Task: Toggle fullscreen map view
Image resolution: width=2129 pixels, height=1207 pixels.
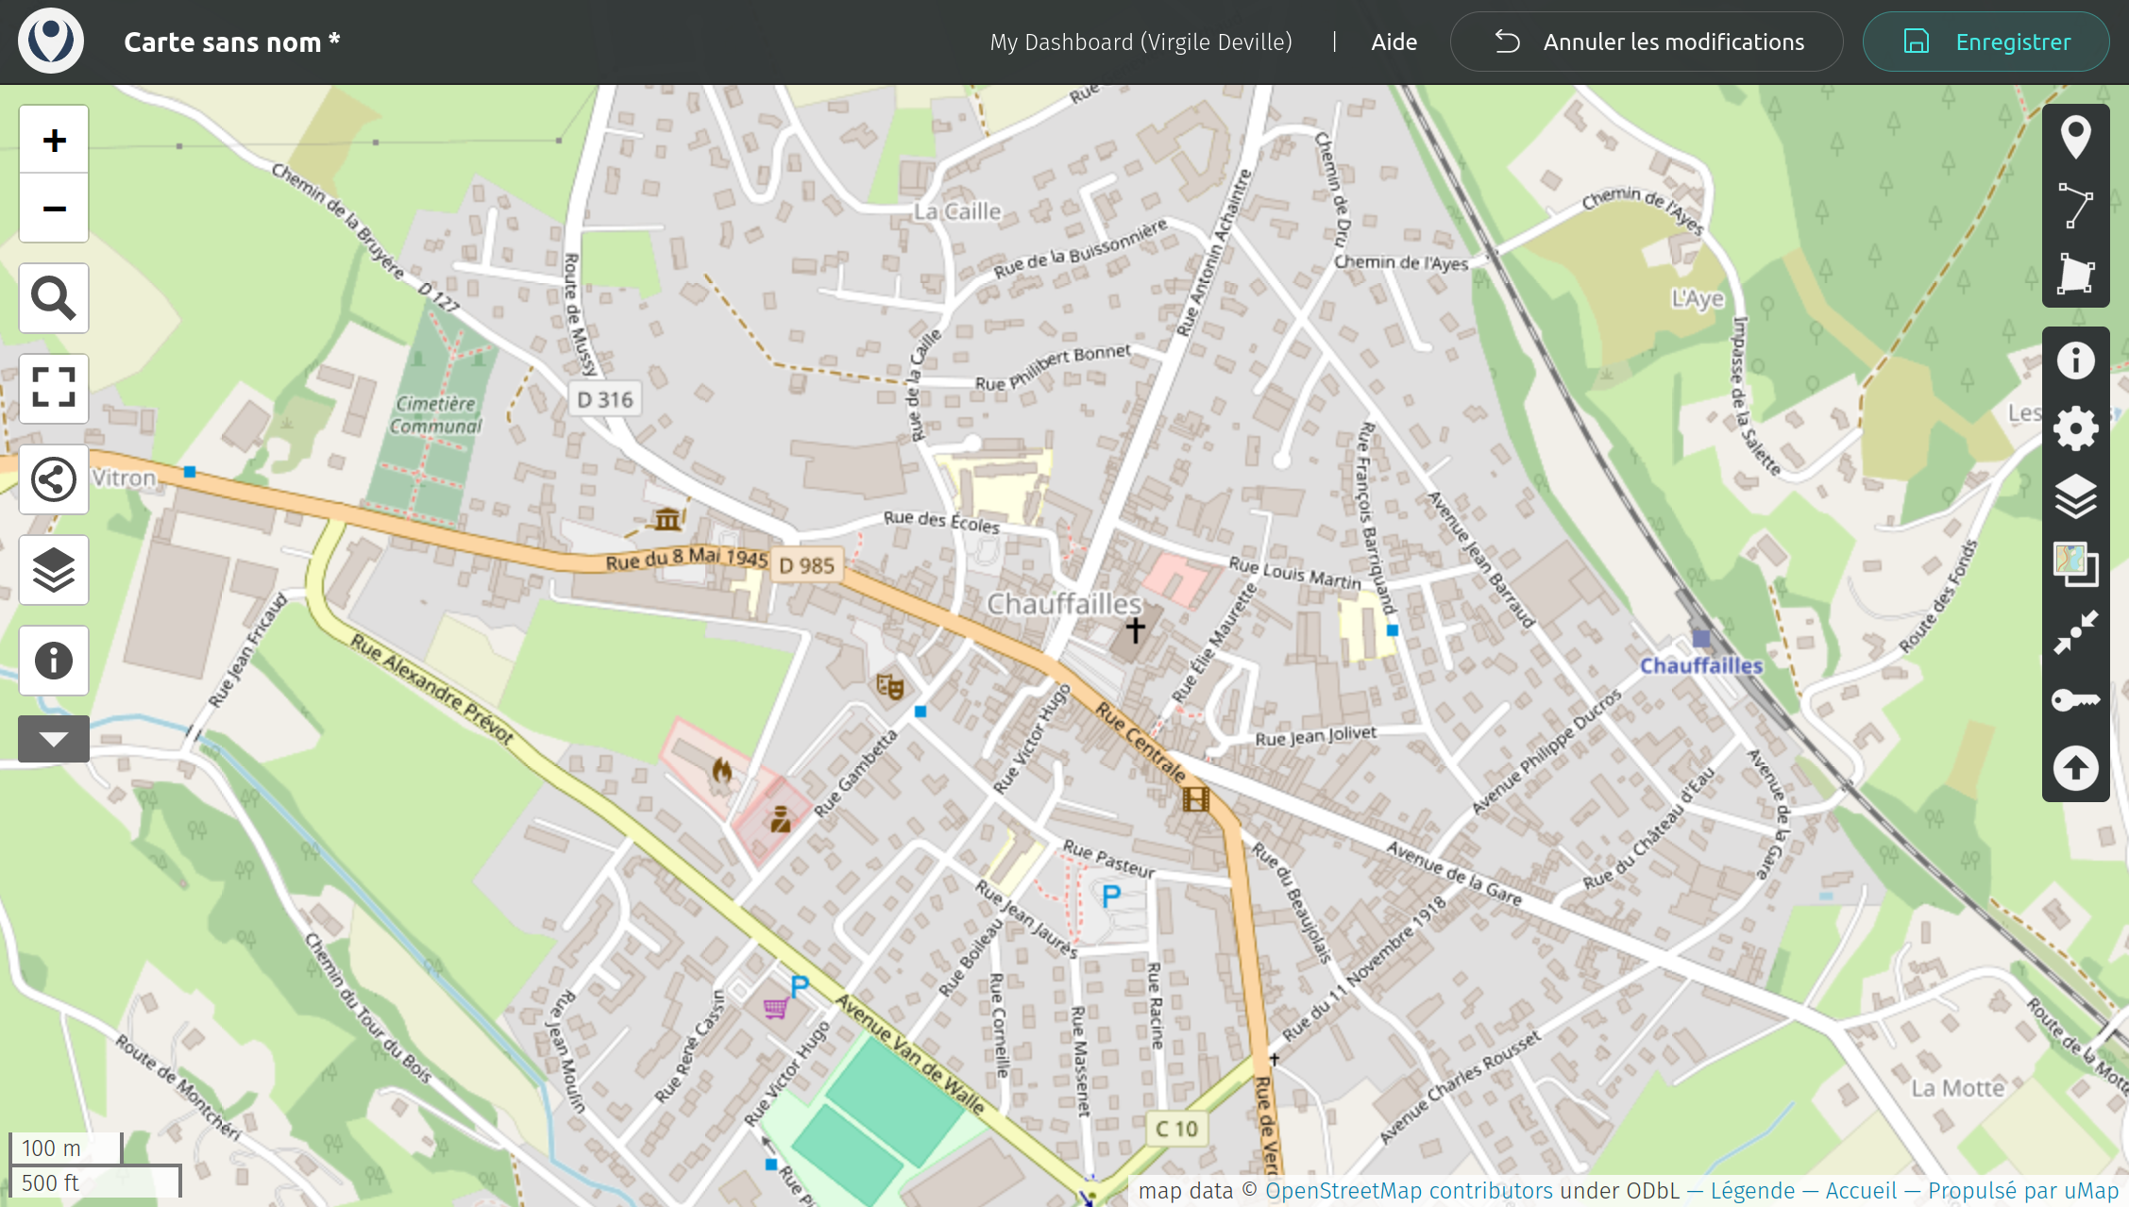Action: [x=54, y=388]
